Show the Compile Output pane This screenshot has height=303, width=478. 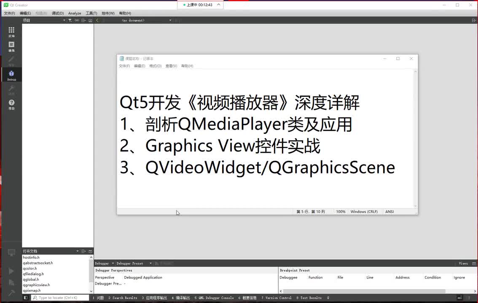[181, 298]
